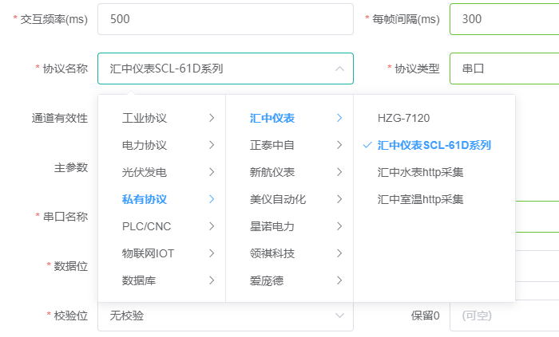Select 美仪自动化 vendor
The image size is (559, 337).
[x=289, y=199]
